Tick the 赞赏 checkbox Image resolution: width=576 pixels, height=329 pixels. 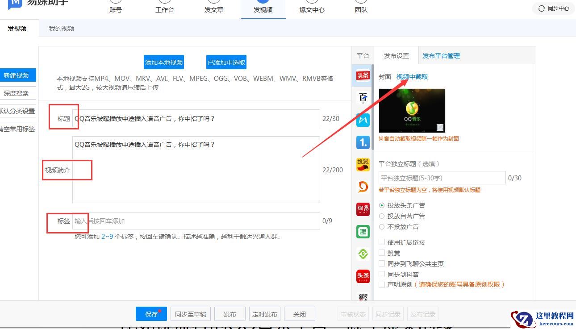(382, 253)
